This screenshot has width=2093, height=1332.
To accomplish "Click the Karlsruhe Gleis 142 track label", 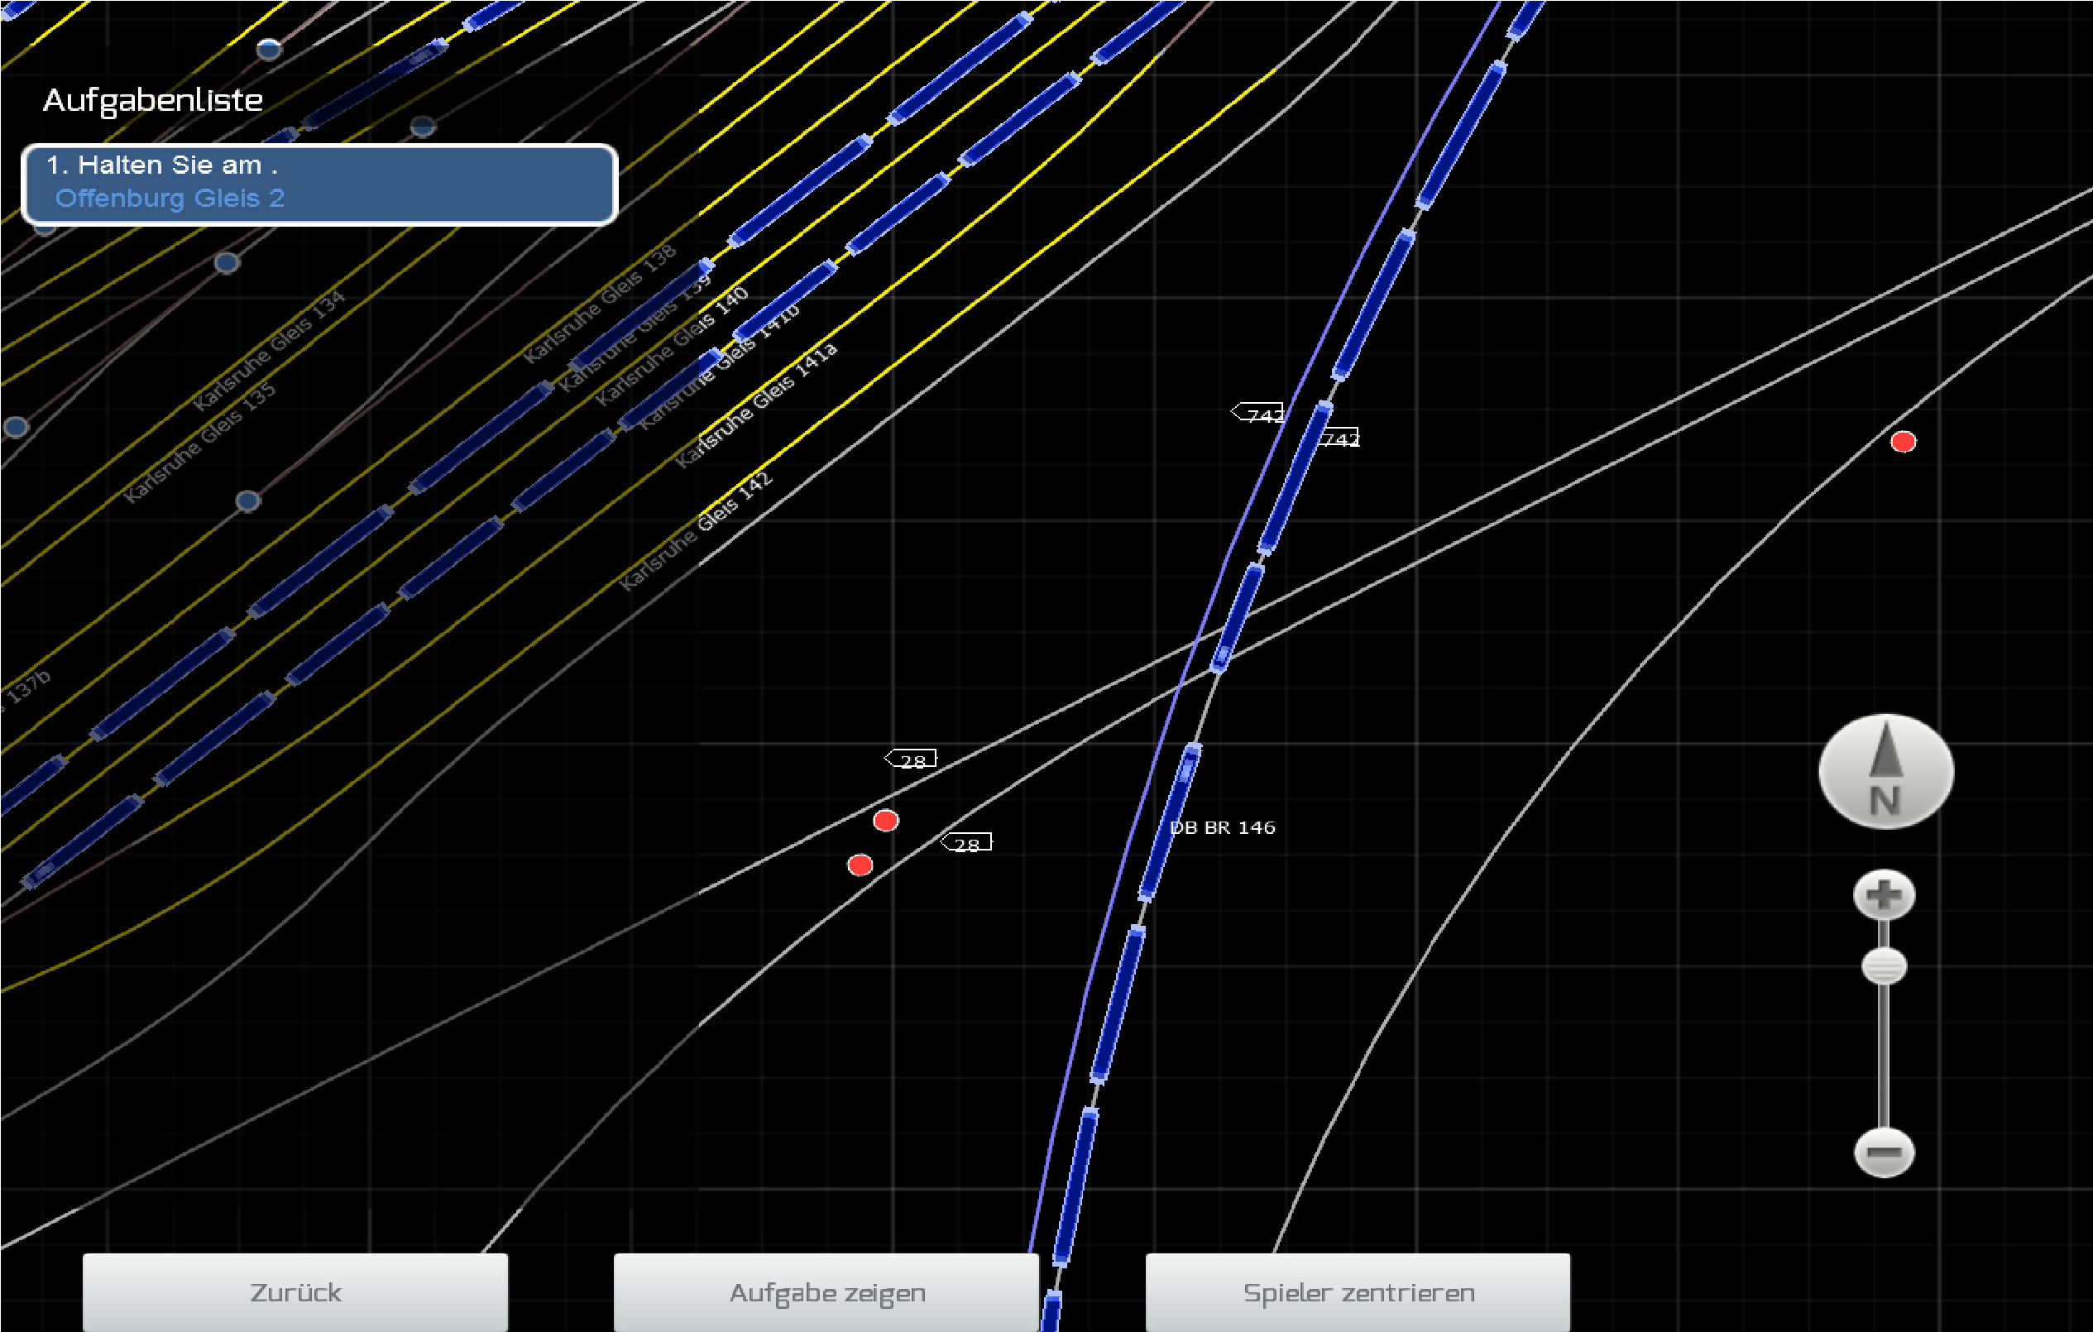I will tap(696, 530).
